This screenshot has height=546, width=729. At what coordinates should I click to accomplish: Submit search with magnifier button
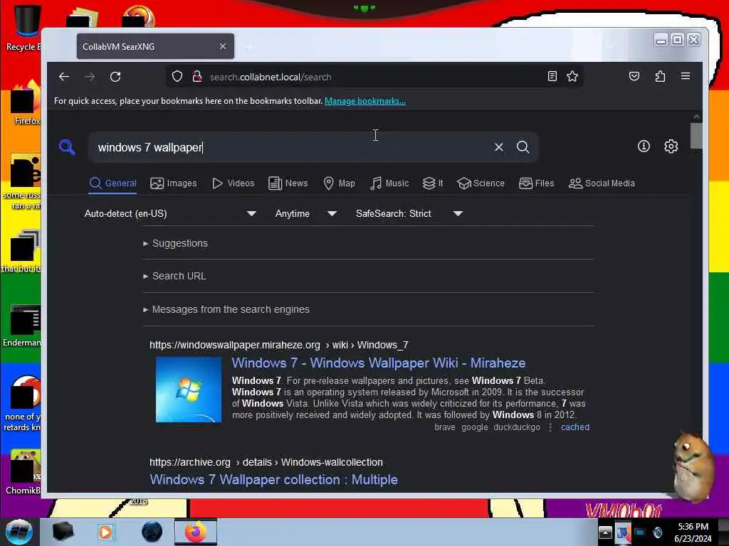click(523, 147)
